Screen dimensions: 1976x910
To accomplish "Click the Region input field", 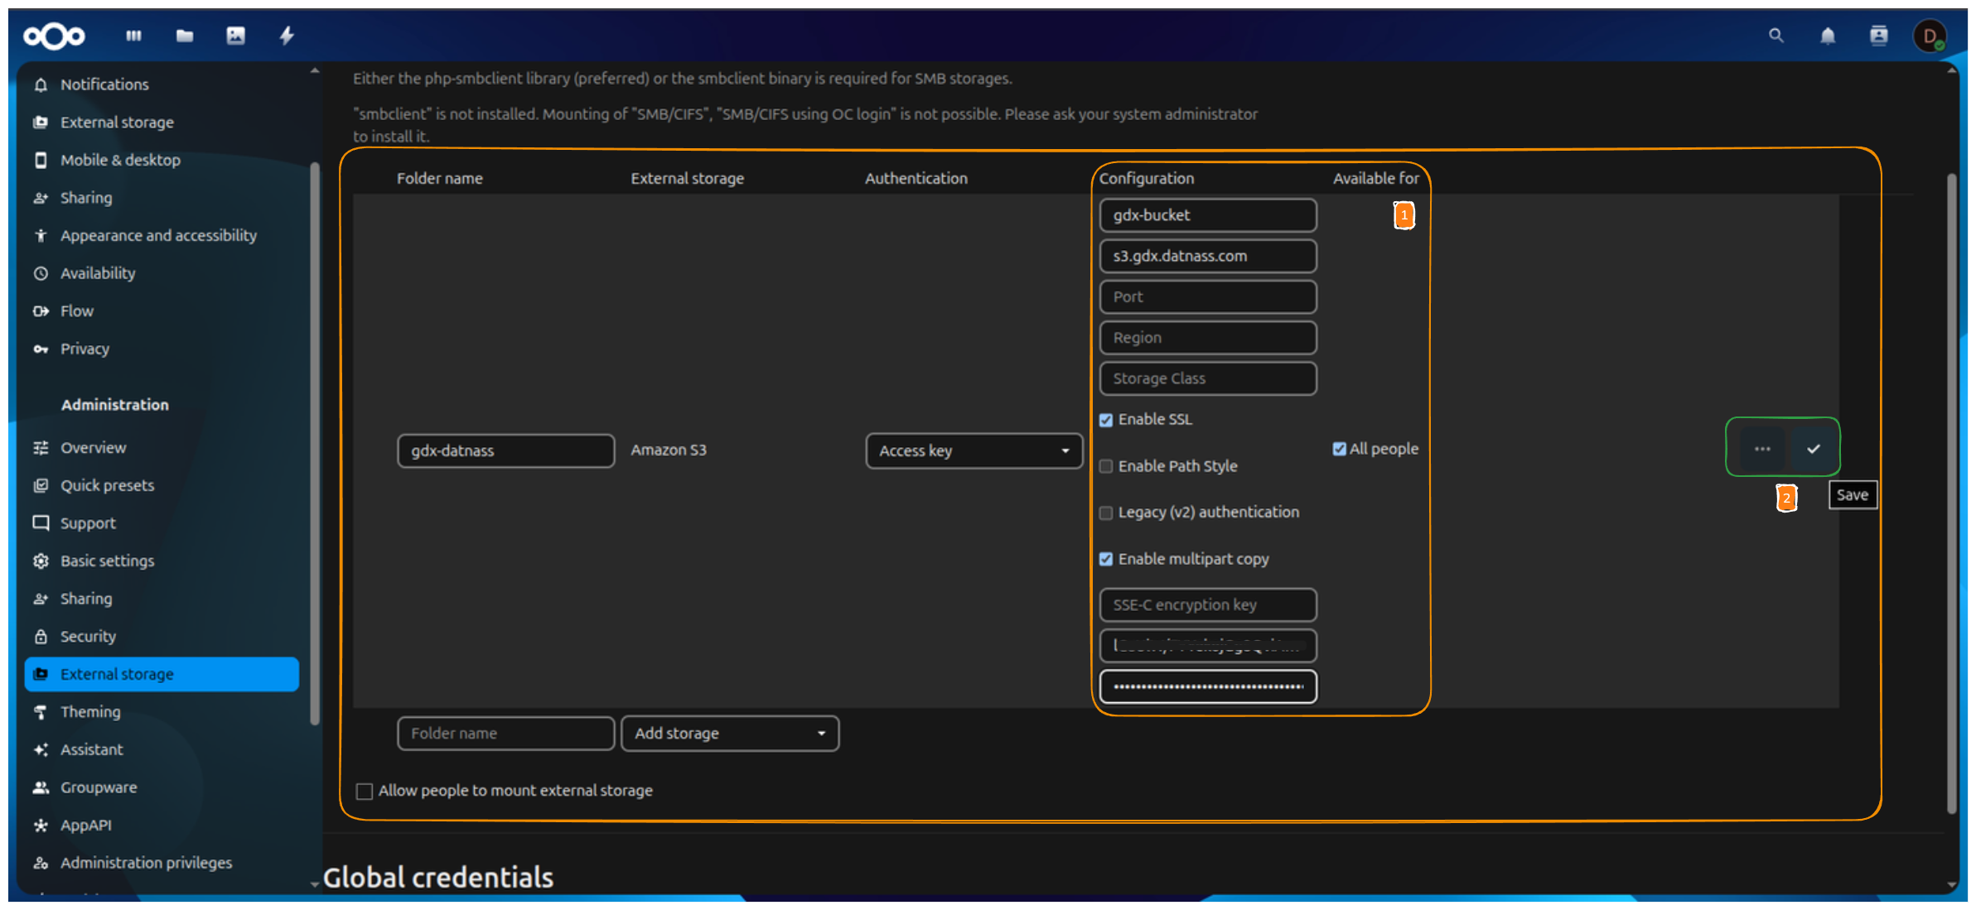I will (x=1207, y=338).
